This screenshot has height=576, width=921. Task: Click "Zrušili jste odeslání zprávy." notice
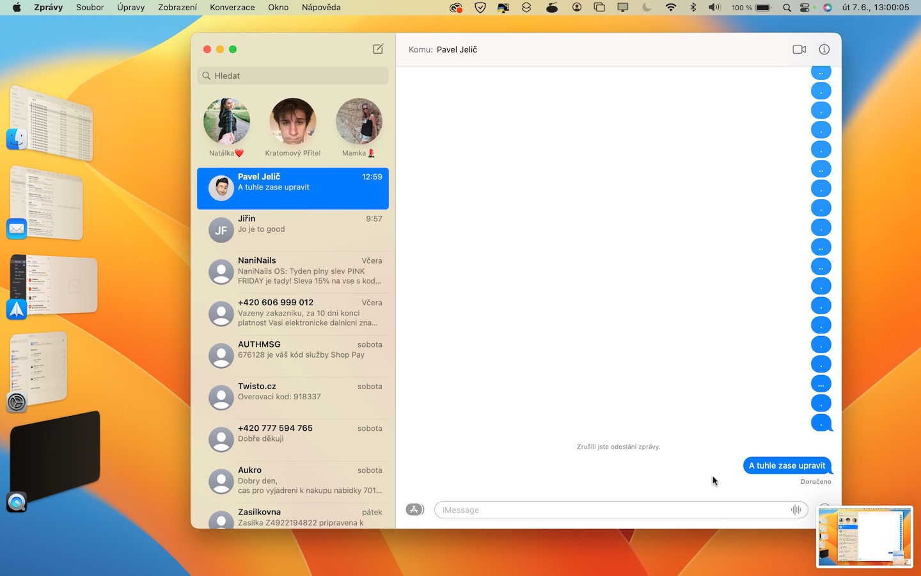pyautogui.click(x=618, y=447)
